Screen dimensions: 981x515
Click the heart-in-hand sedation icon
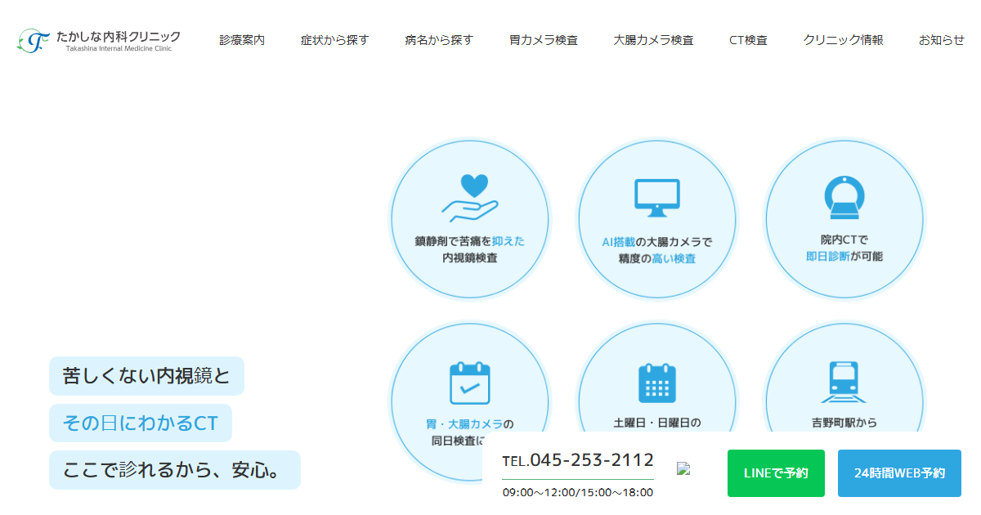point(469,199)
